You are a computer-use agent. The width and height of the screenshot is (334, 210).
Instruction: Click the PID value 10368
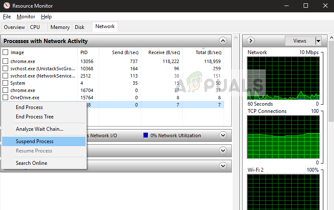coord(87,69)
